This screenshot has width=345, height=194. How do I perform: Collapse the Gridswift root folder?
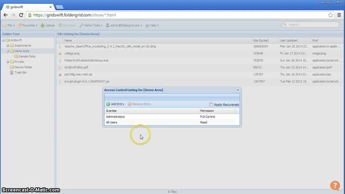click(x=3, y=40)
